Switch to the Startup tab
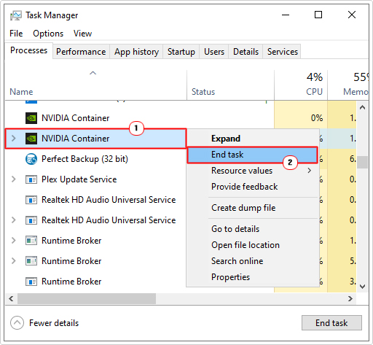Screen dimensions: 373x345 181,52
